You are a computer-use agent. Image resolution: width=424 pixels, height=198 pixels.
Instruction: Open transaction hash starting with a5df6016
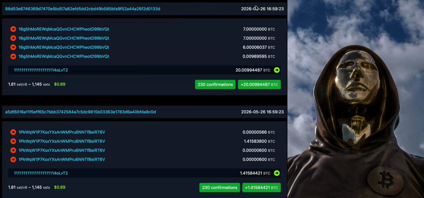point(81,112)
